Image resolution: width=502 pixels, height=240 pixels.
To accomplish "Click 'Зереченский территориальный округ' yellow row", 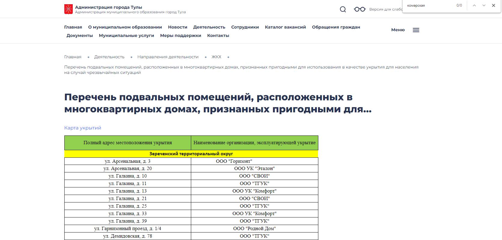I will (191, 154).
